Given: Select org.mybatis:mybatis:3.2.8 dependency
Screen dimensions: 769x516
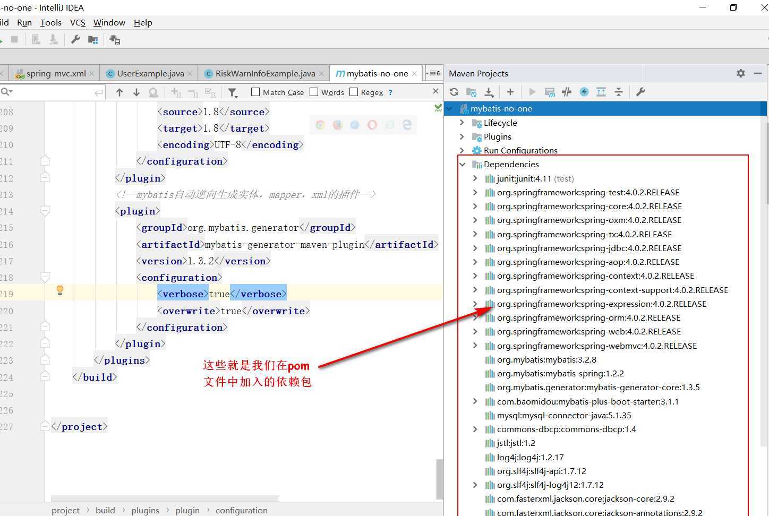Looking at the screenshot, I should (546, 359).
